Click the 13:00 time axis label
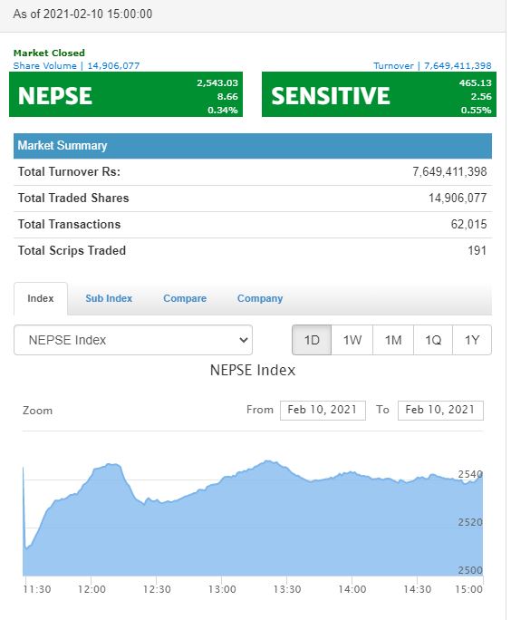Image resolution: width=511 pixels, height=620 pixels. 222,589
